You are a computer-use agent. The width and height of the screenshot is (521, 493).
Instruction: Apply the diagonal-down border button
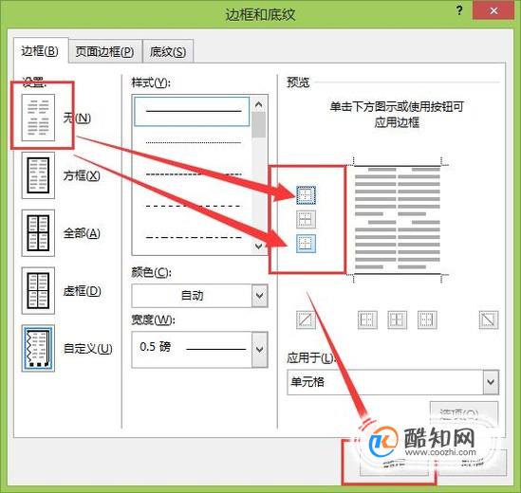point(489,320)
